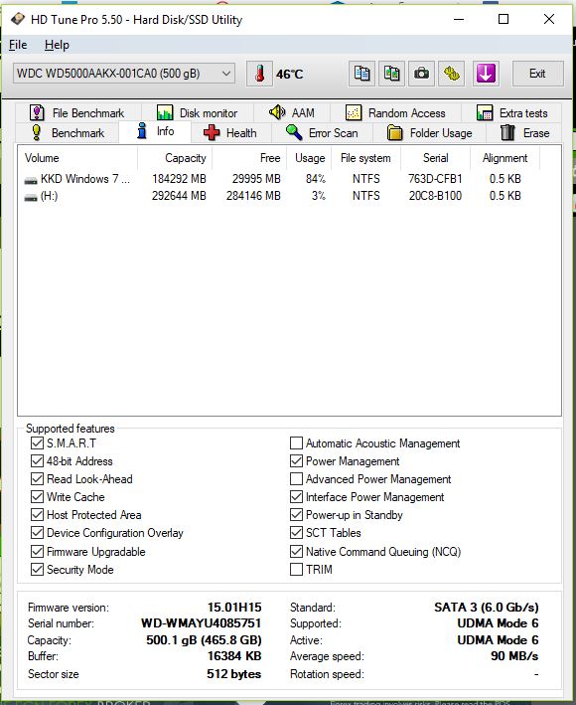Click the 500.1 gB (465.8 GB) capacity value
Screen dimensions: 576x705
coord(204,640)
